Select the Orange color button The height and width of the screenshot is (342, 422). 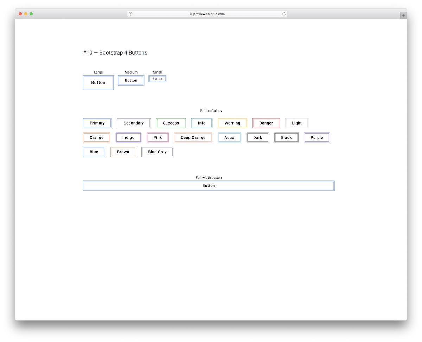(96, 137)
